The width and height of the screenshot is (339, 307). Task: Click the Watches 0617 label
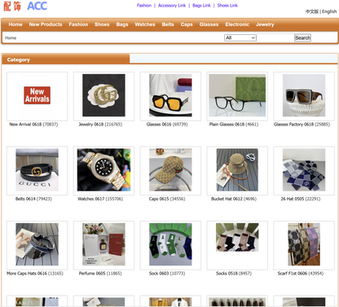100,199
